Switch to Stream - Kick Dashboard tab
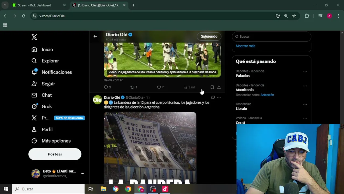 click(x=39, y=5)
